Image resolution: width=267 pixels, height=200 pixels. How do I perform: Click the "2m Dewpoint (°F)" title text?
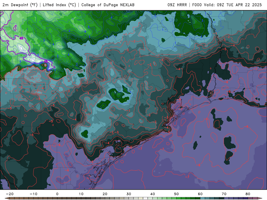pos(20,5)
